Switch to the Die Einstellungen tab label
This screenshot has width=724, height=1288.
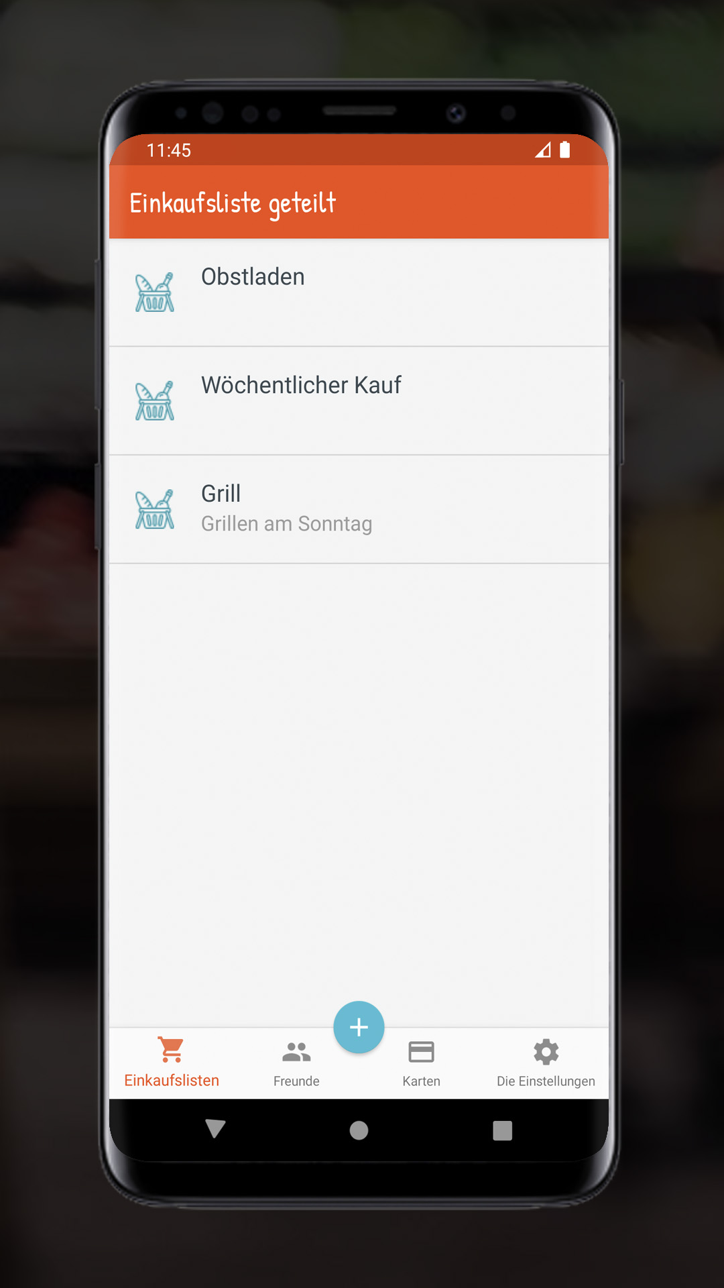(x=546, y=1081)
